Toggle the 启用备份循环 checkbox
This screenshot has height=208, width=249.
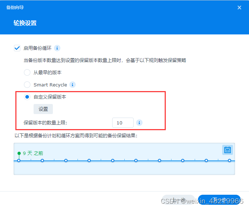(17, 48)
